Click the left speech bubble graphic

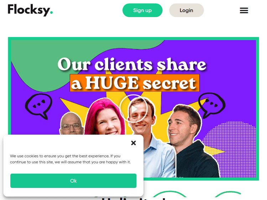tap(39, 106)
